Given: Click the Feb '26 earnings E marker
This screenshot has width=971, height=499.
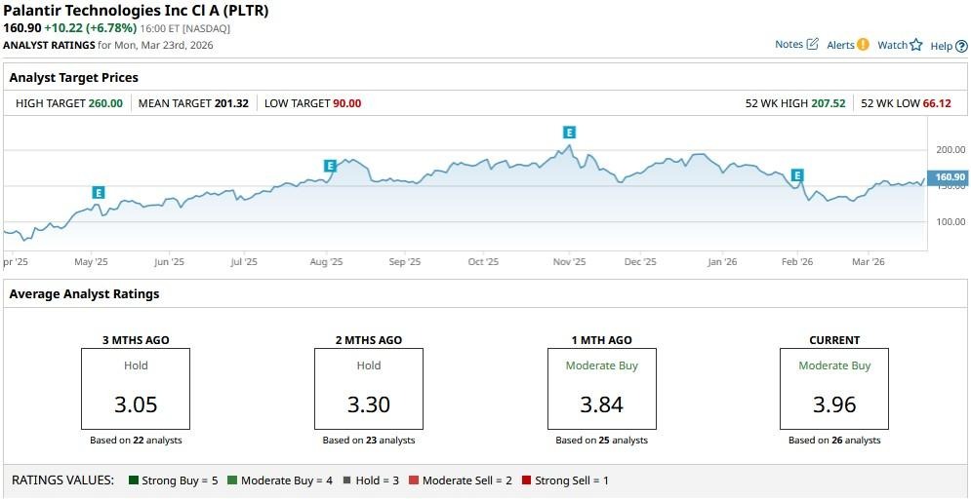Looking at the screenshot, I should pos(797,175).
